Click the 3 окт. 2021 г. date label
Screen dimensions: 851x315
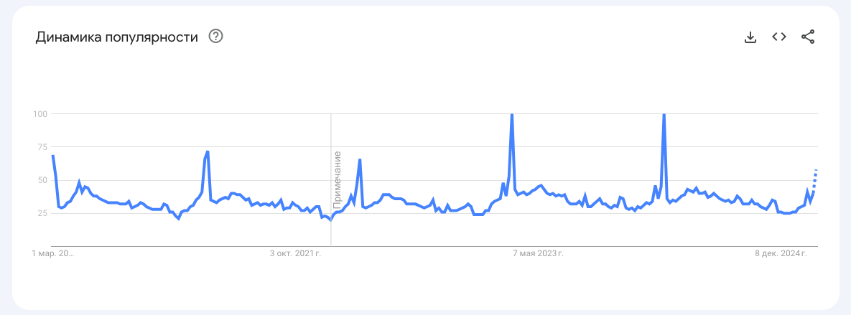[295, 253]
